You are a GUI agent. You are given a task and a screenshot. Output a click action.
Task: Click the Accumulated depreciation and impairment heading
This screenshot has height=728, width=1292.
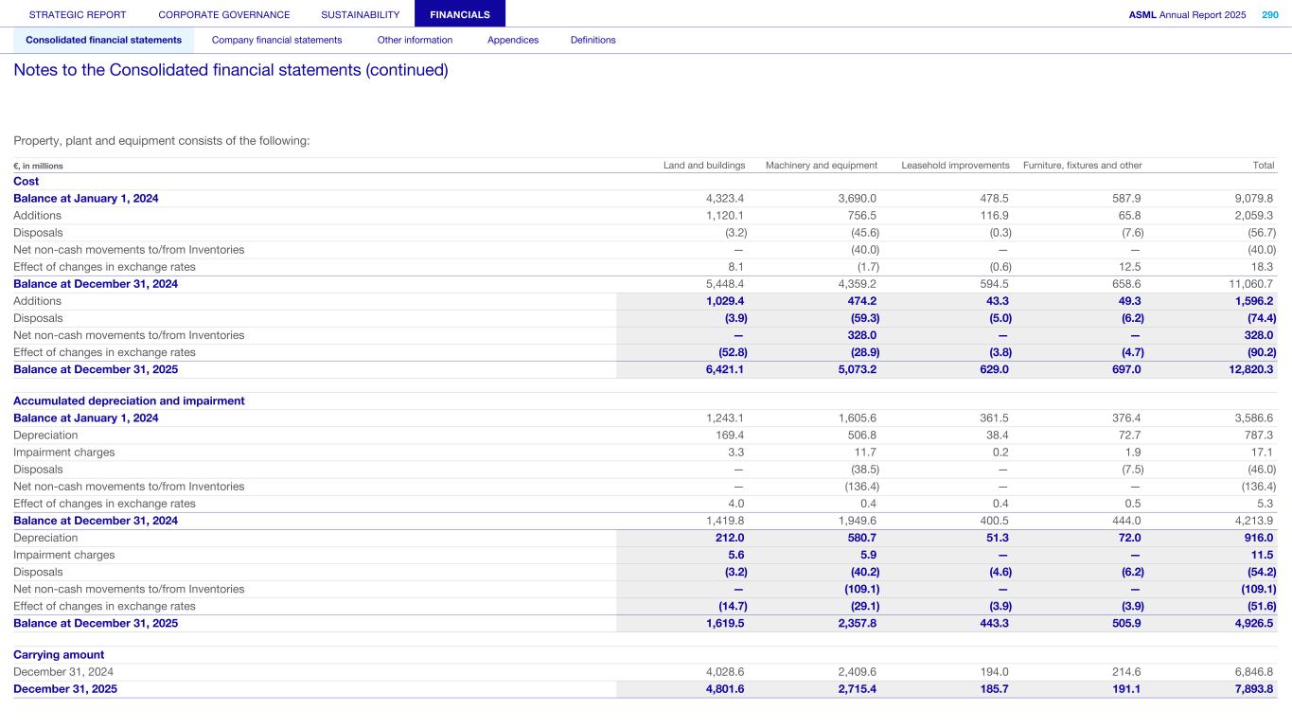tap(129, 401)
